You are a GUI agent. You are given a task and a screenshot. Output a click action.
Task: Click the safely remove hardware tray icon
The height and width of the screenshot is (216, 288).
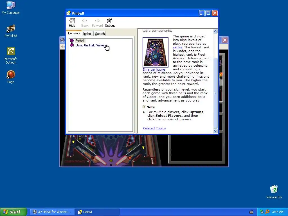pyautogui.click(x=262, y=212)
